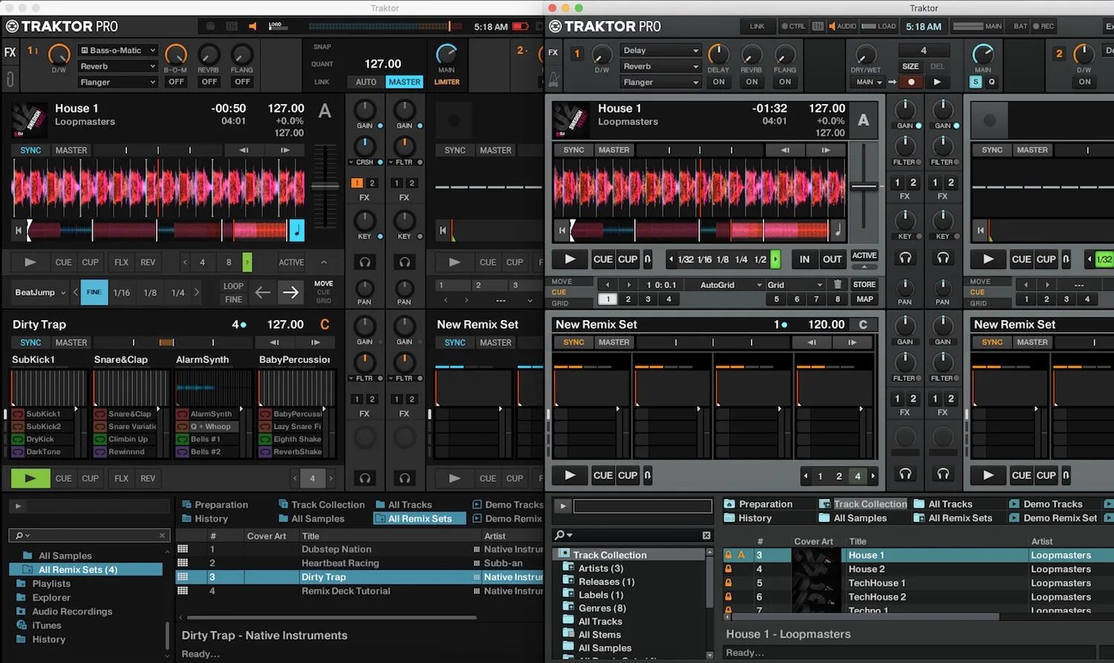The width and height of the screenshot is (1114, 663).
Task: Toggle FLX mode on left Deck A transport
Action: 121,262
